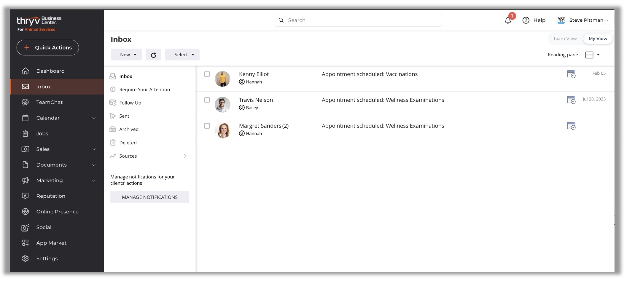This screenshot has width=627, height=281.
Task: Open App Market in sidebar
Action: pos(57,243)
